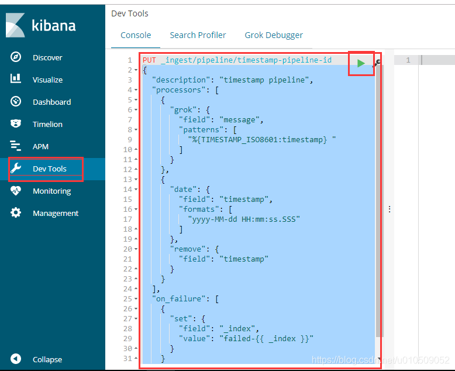Open Discover compass icon
The width and height of the screenshot is (455, 371).
pyautogui.click(x=16, y=57)
